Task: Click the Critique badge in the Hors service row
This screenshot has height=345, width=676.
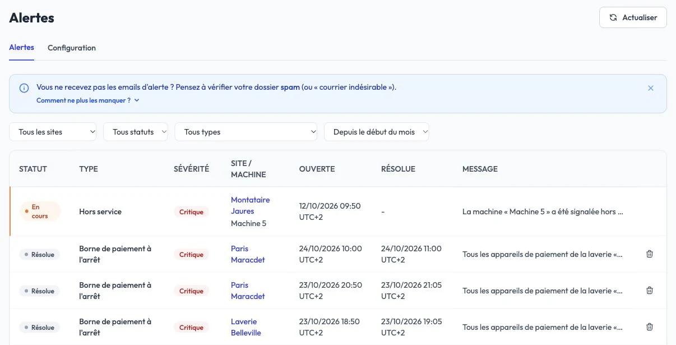Action: pyautogui.click(x=191, y=212)
